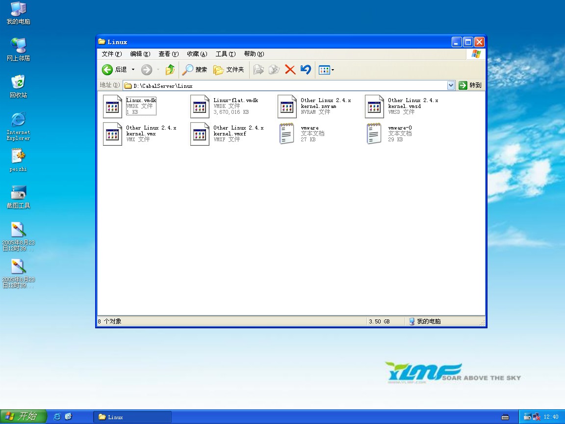Click the Start (开始) button
The height and width of the screenshot is (424, 565).
point(23,417)
